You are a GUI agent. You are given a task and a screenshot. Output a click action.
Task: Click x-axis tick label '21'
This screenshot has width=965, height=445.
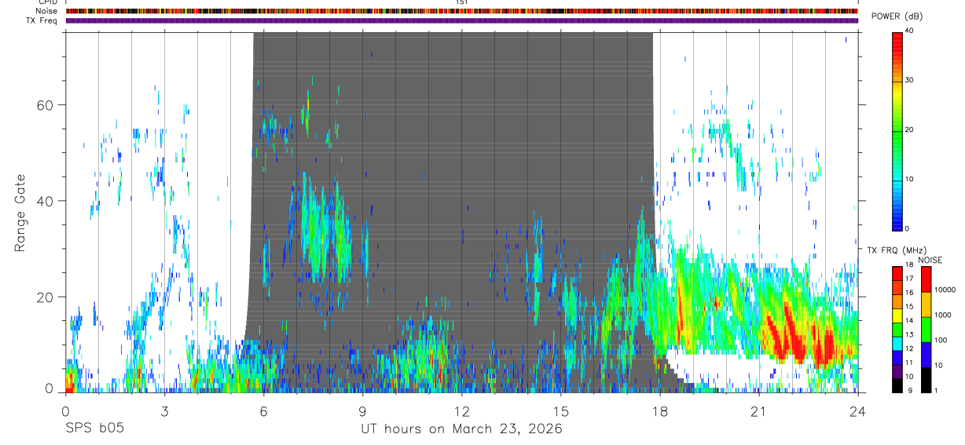click(x=759, y=410)
